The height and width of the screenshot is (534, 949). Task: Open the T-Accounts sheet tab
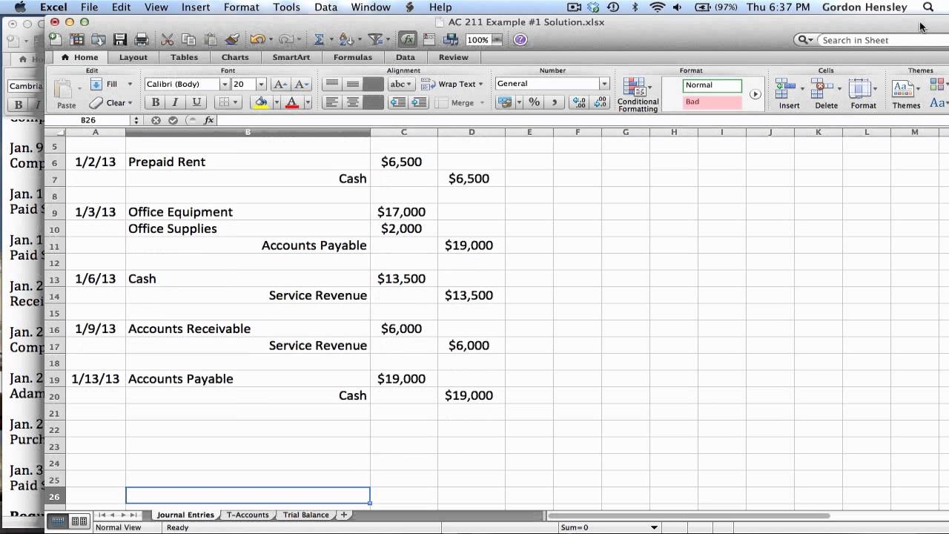(x=248, y=515)
